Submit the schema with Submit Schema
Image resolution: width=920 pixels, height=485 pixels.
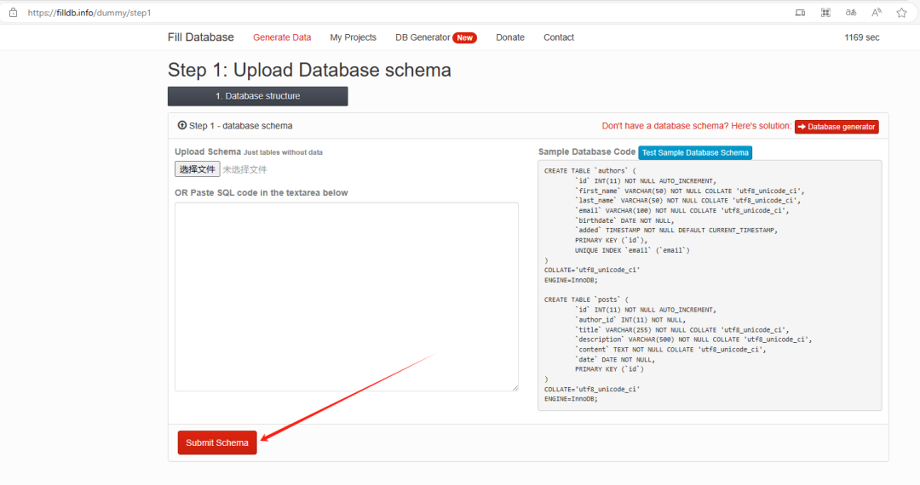(217, 442)
